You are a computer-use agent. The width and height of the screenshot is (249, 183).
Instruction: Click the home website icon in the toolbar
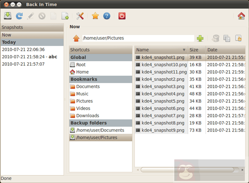241,16
